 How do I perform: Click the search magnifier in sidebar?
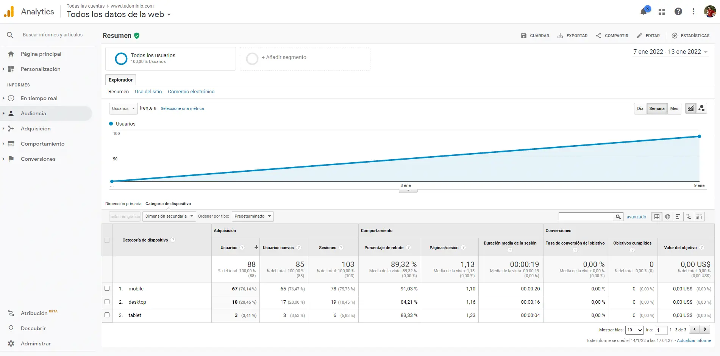[10, 35]
